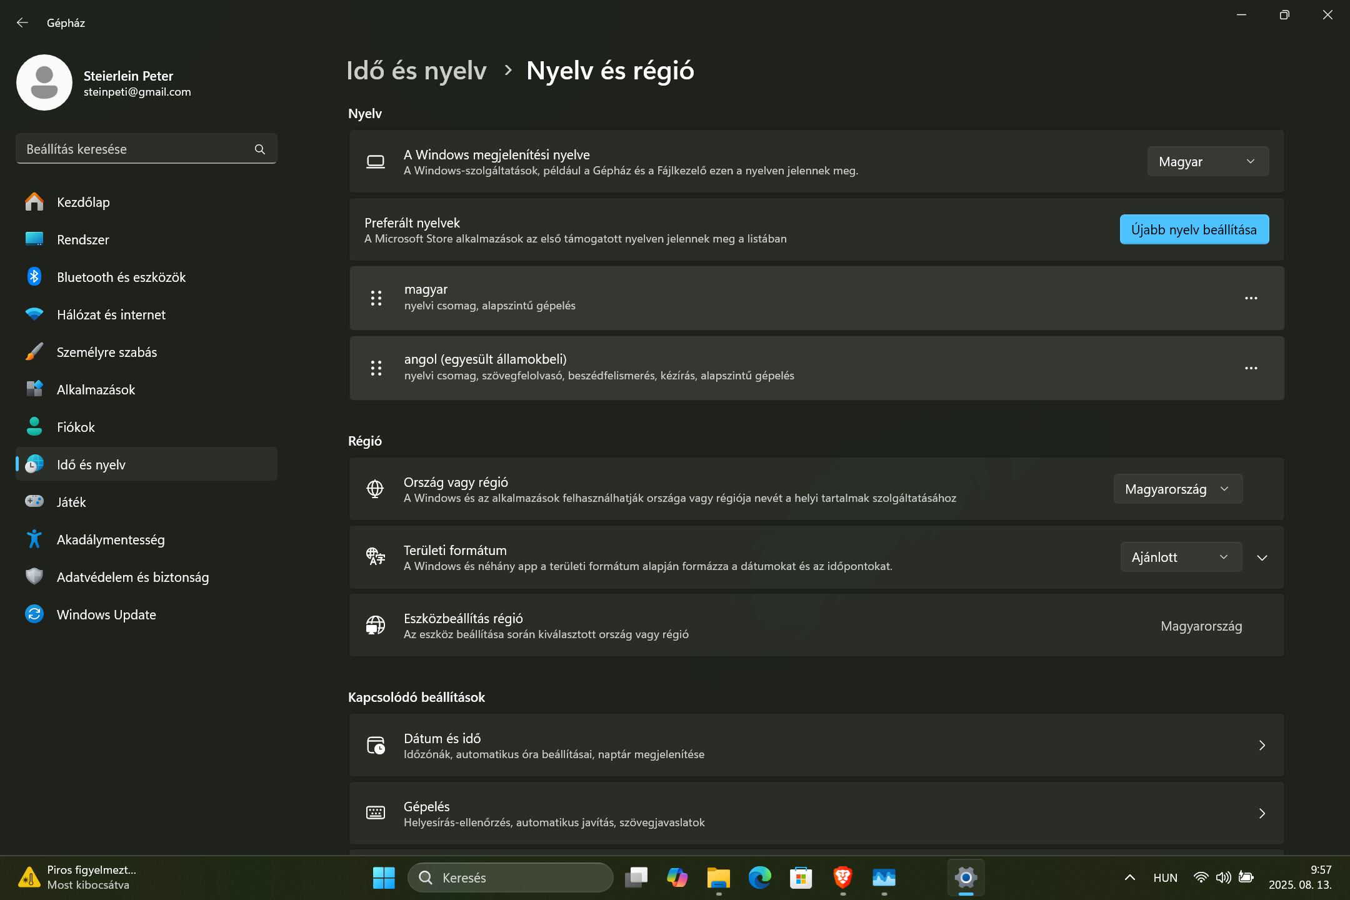This screenshot has height=900, width=1350.
Task: Open Brave browser from the taskbar
Action: tap(842, 877)
